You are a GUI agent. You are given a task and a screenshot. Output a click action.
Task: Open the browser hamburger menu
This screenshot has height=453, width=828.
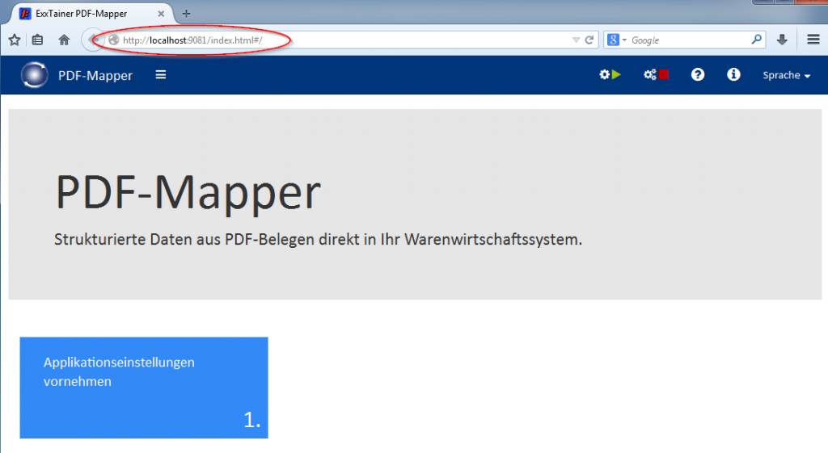point(813,40)
